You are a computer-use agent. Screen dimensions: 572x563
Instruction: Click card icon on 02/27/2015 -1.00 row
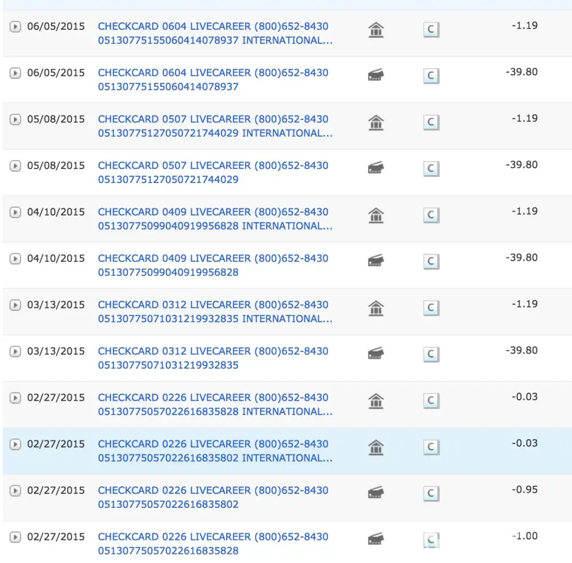(376, 539)
